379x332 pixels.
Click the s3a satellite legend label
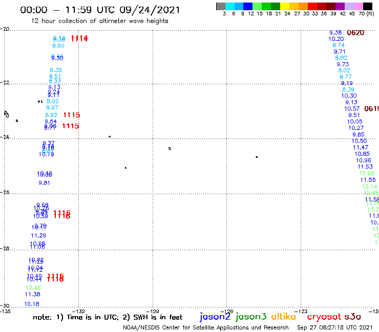point(352,317)
